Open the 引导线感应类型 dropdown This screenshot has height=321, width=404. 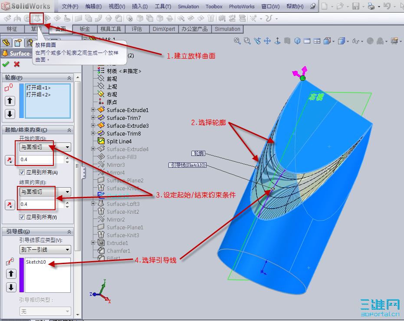(45, 250)
